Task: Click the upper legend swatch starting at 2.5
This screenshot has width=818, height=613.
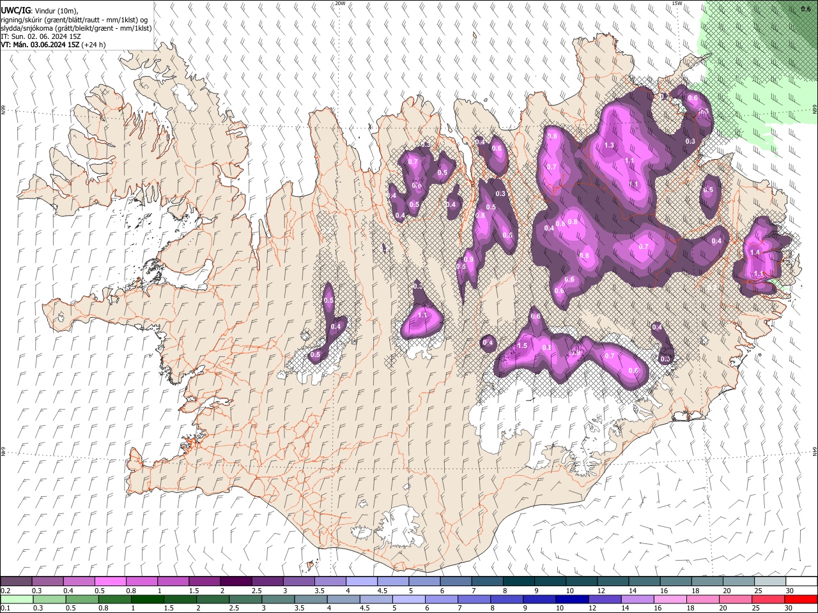Action: coord(267,581)
